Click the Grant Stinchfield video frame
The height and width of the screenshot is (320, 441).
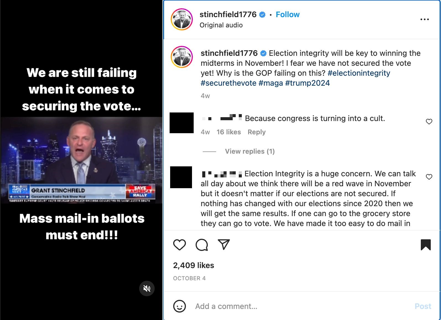(81, 160)
